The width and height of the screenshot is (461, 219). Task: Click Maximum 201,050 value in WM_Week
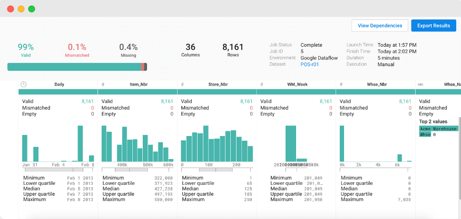(313, 200)
